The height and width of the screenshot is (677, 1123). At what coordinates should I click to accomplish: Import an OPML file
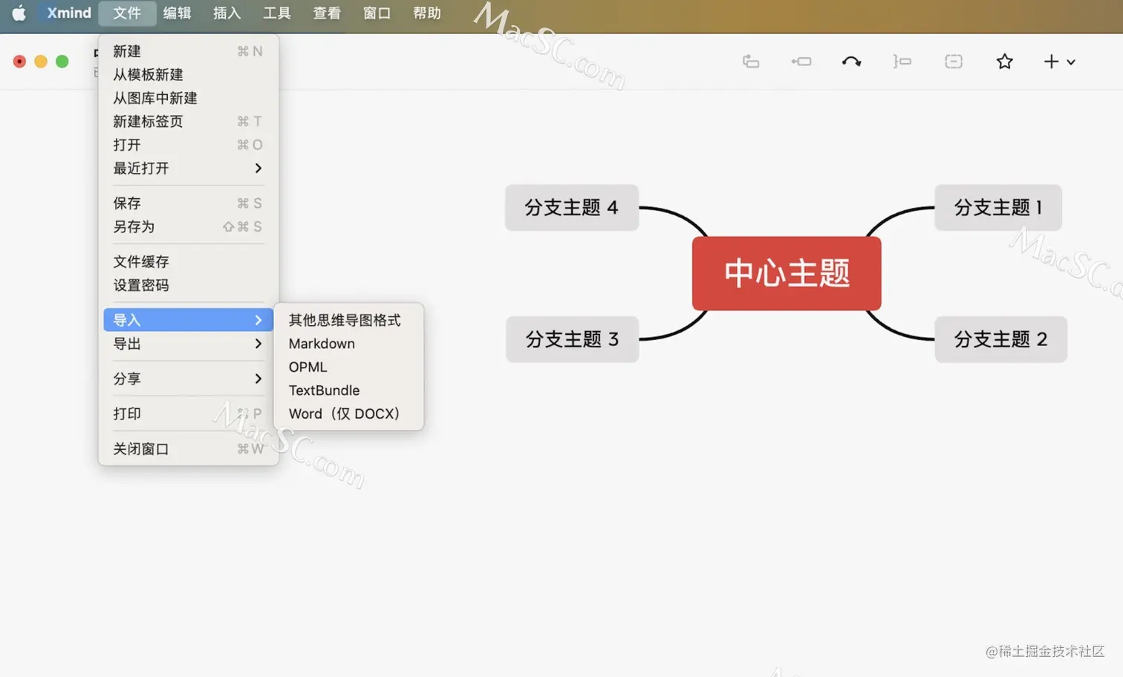coord(348,367)
